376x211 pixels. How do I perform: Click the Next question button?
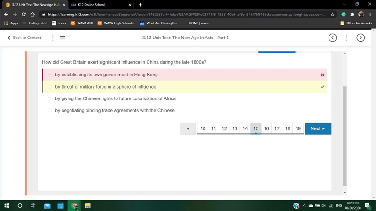click(x=318, y=128)
